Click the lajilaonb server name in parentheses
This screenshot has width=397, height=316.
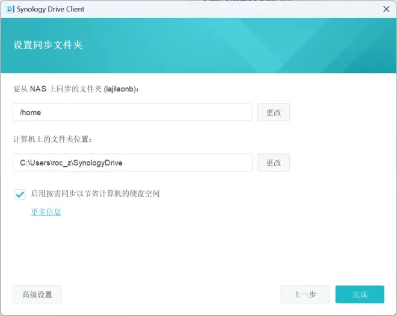(119, 89)
